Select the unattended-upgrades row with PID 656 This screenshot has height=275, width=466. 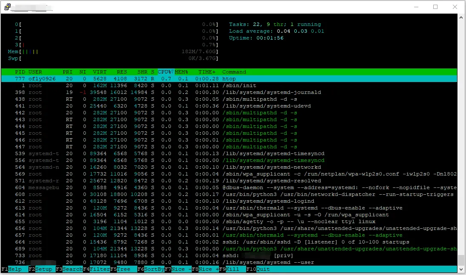point(229,228)
